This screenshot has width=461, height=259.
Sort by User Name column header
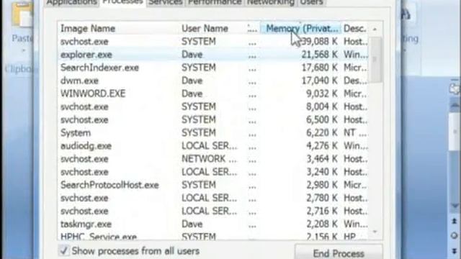pyautogui.click(x=213, y=29)
